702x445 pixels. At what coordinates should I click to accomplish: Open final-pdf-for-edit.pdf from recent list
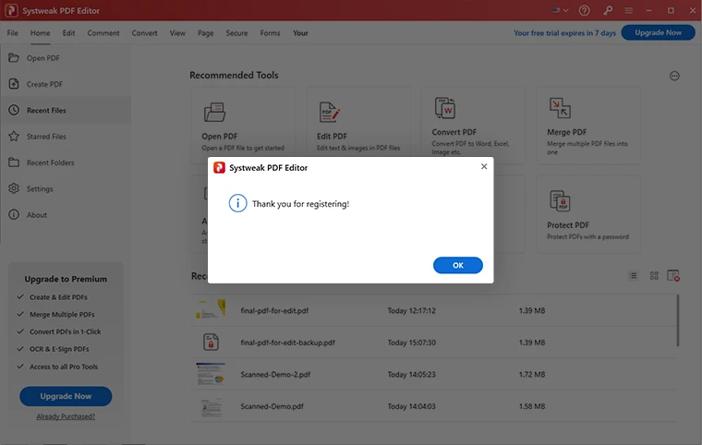tap(434, 310)
